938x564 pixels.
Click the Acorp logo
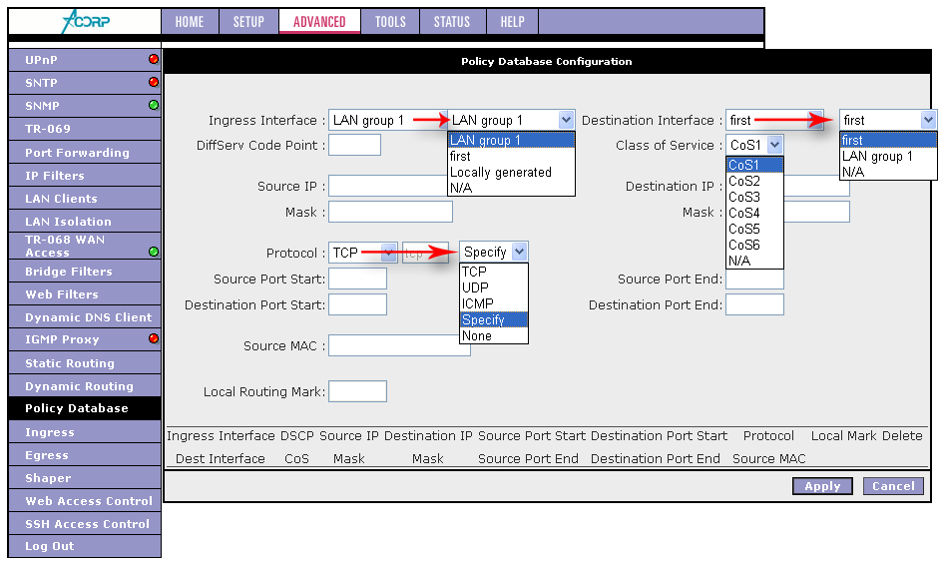84,21
